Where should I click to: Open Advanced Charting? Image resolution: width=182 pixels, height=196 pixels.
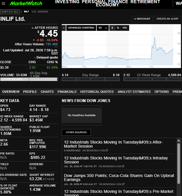coord(81,28)
